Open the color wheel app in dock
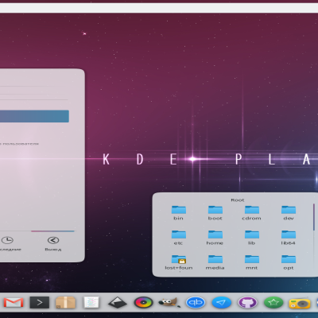 (143, 302)
